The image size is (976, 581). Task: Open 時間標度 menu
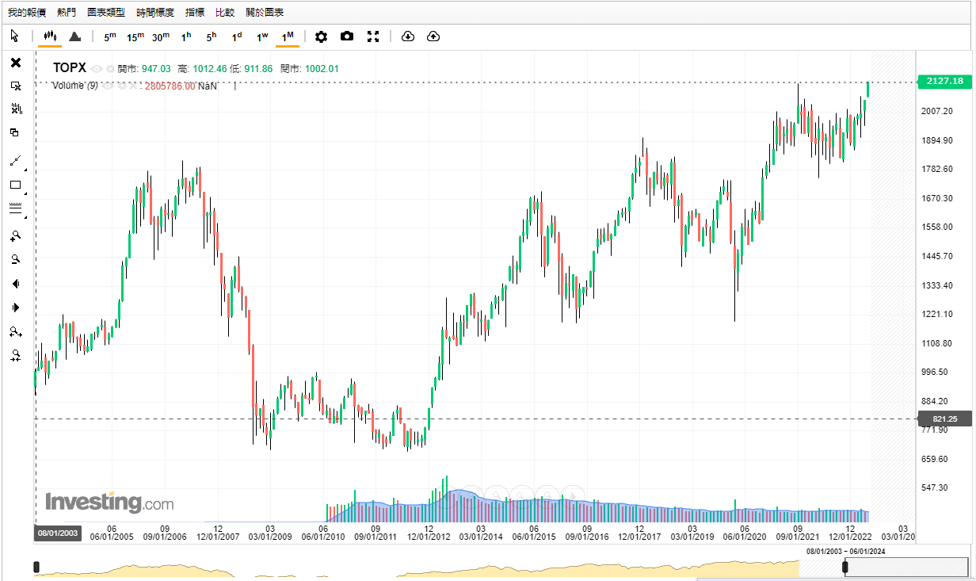155,13
